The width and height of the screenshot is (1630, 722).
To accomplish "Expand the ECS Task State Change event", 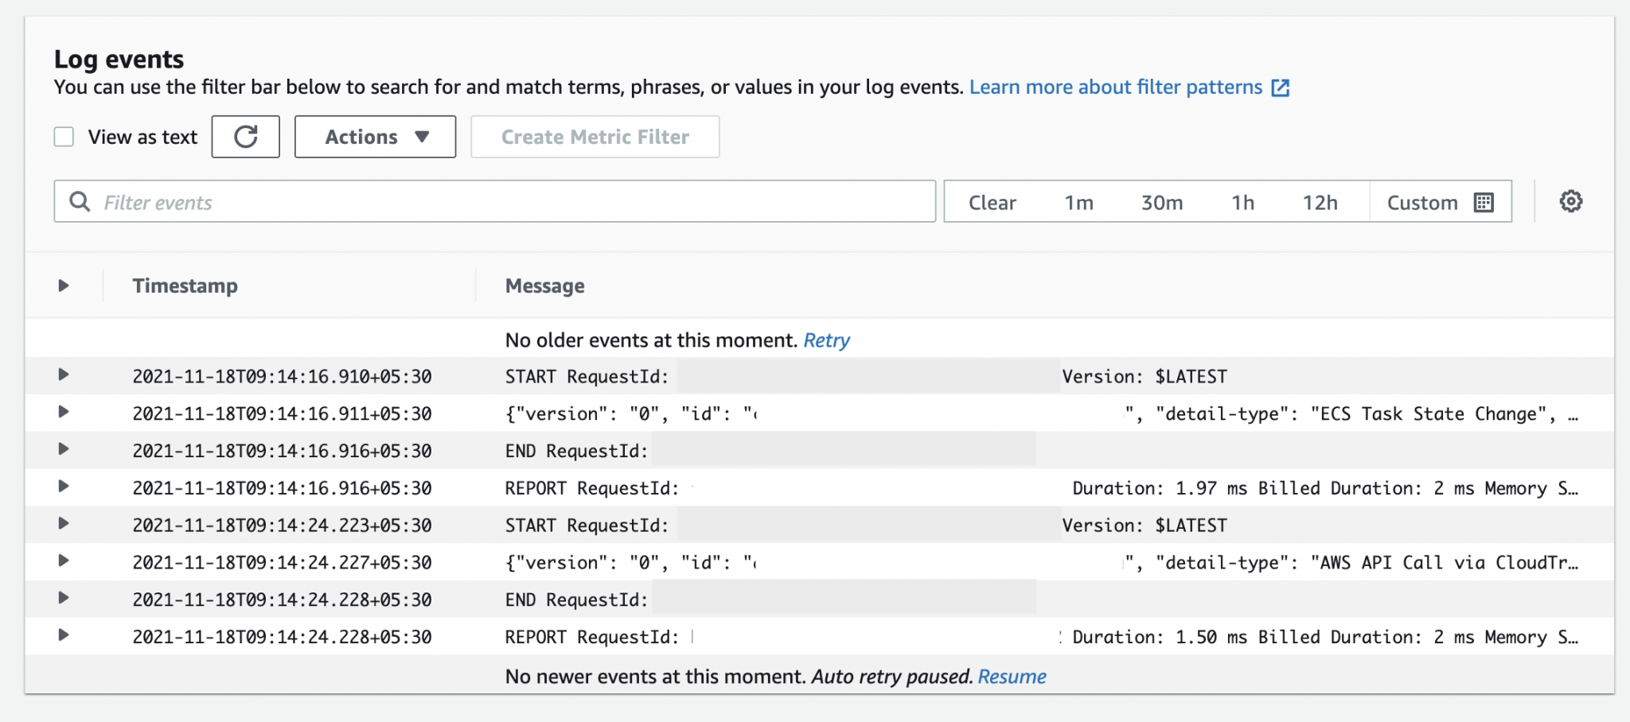I will click(x=64, y=413).
